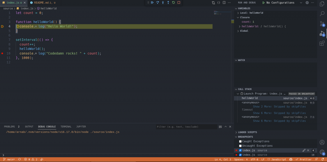
Task: Select the index.js editor tab
Action: [14, 3]
